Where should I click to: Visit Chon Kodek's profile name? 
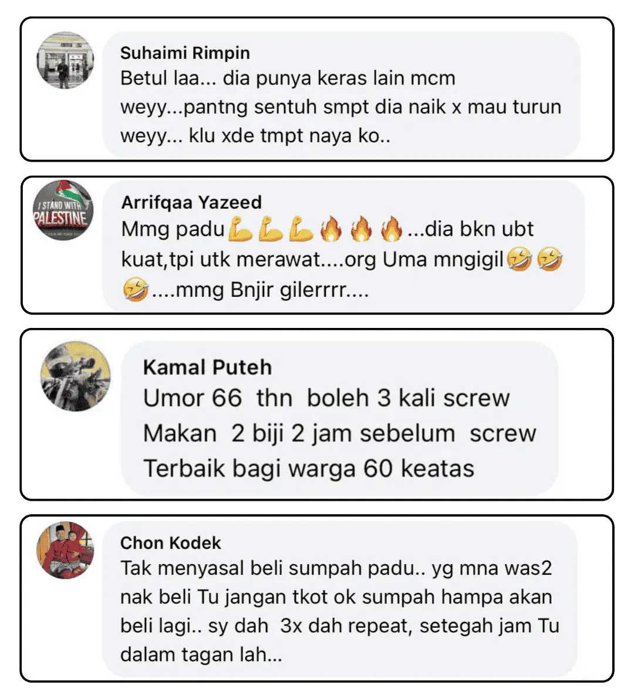click(x=170, y=543)
